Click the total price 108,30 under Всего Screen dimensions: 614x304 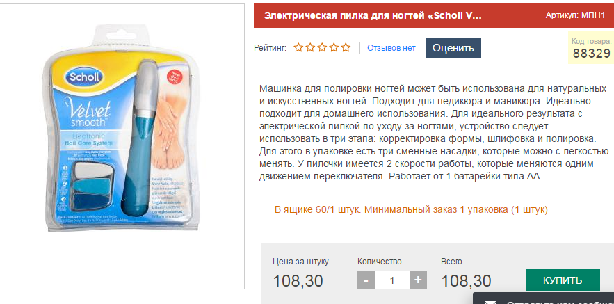pyautogui.click(x=466, y=281)
